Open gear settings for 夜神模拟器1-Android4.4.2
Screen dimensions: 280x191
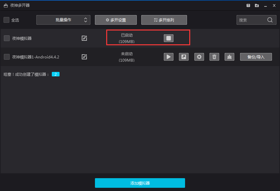[199, 57]
